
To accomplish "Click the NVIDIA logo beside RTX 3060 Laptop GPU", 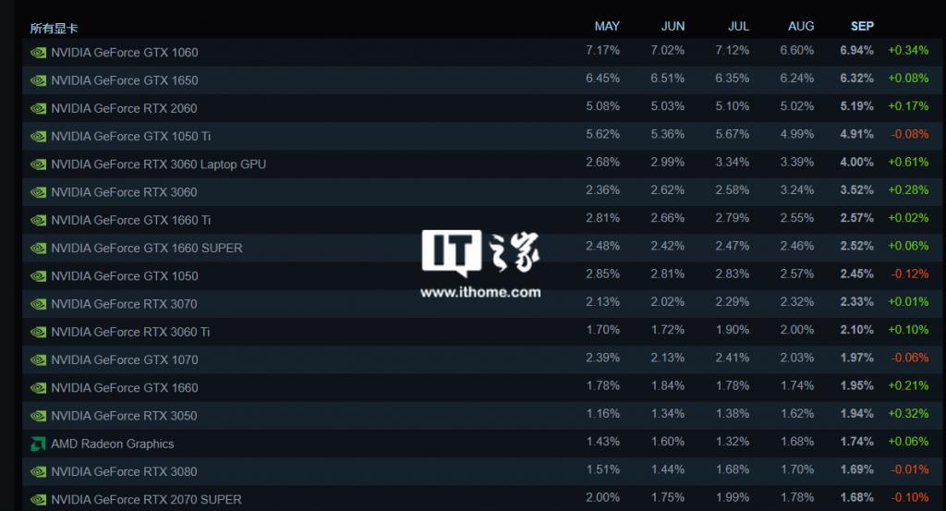I will tap(38, 164).
